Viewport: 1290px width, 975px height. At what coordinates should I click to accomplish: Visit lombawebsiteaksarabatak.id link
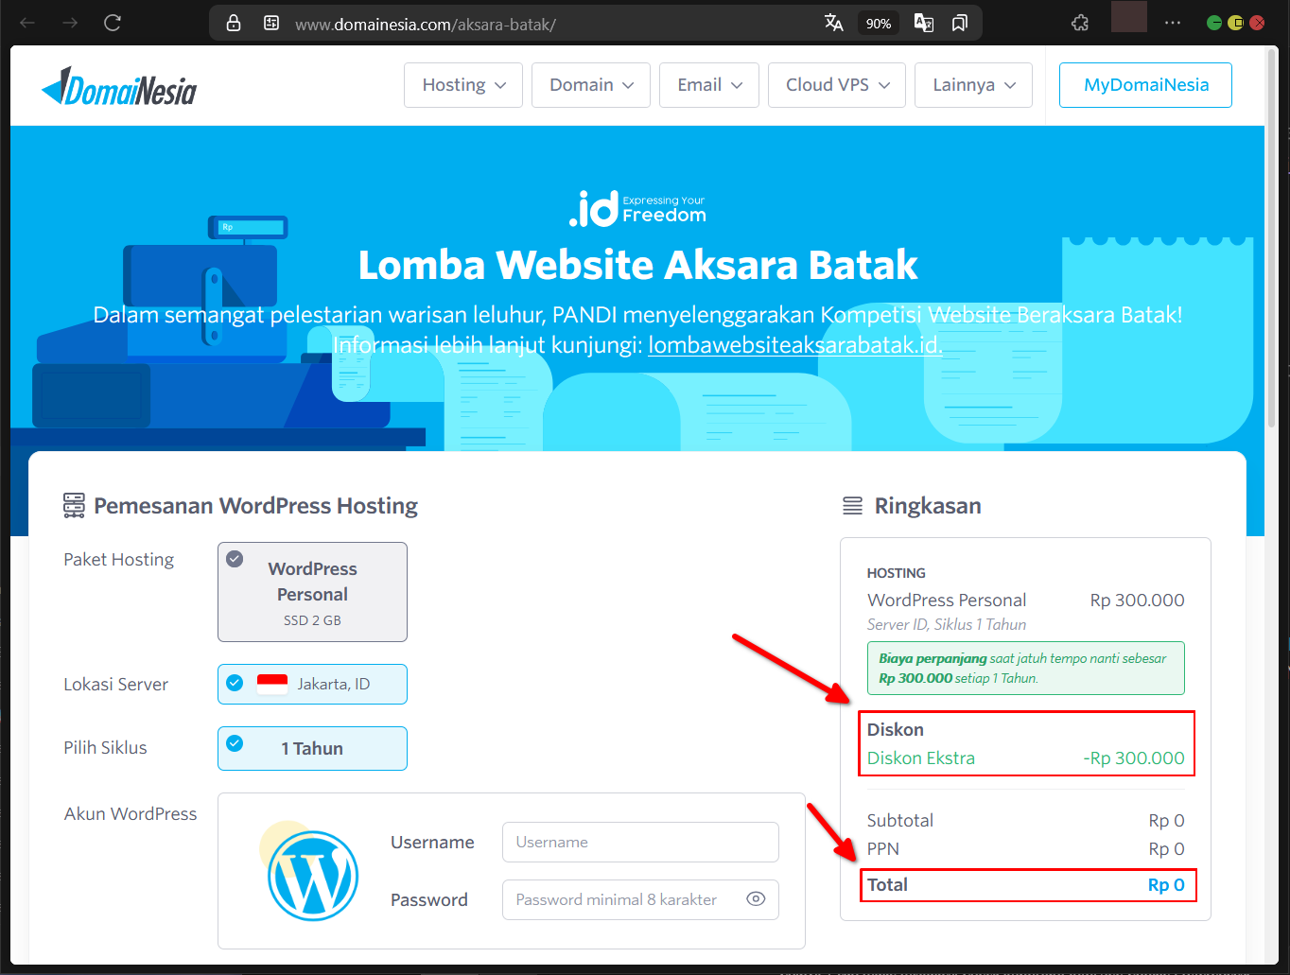coord(794,345)
